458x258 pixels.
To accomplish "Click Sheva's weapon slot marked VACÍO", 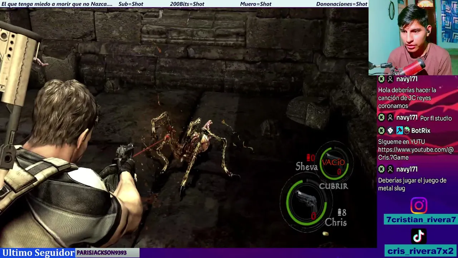I will click(333, 163).
